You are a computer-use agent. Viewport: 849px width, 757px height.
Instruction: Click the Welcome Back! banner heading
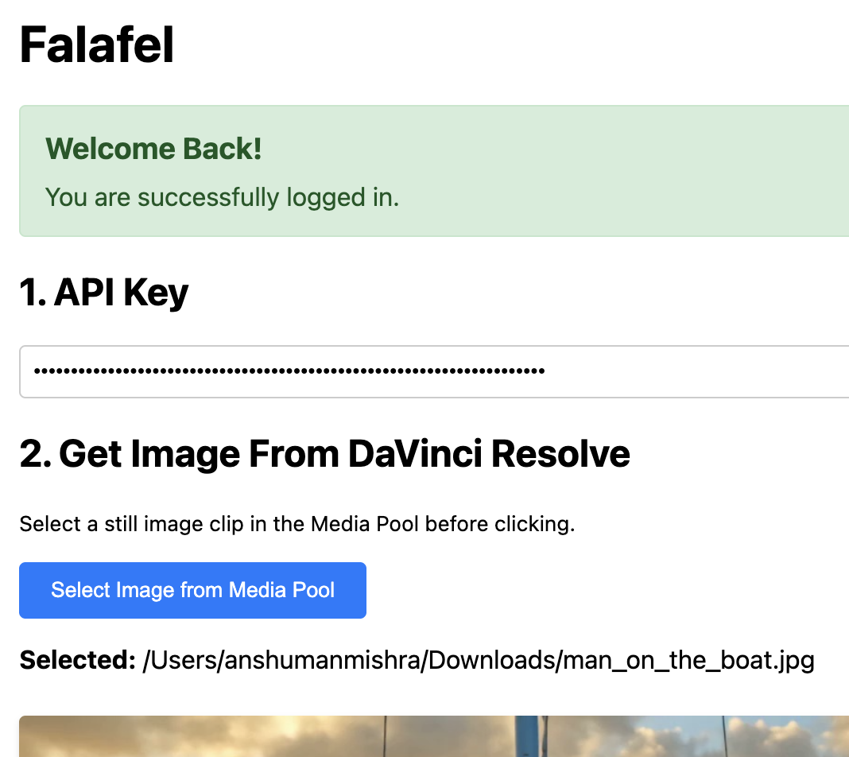click(x=153, y=149)
